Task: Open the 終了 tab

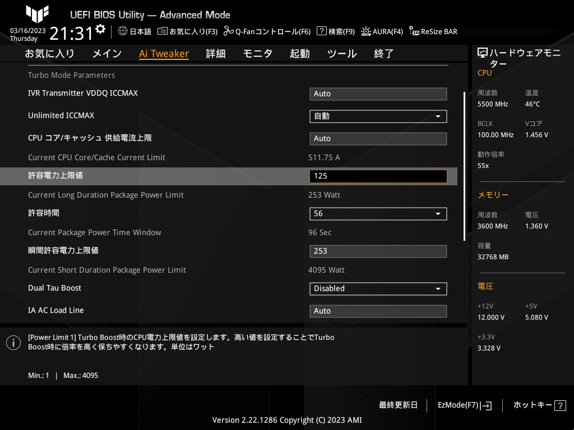Action: coord(383,54)
